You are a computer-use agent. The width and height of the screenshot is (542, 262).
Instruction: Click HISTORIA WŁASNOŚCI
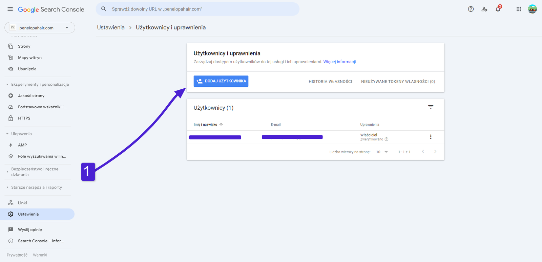pos(330,82)
